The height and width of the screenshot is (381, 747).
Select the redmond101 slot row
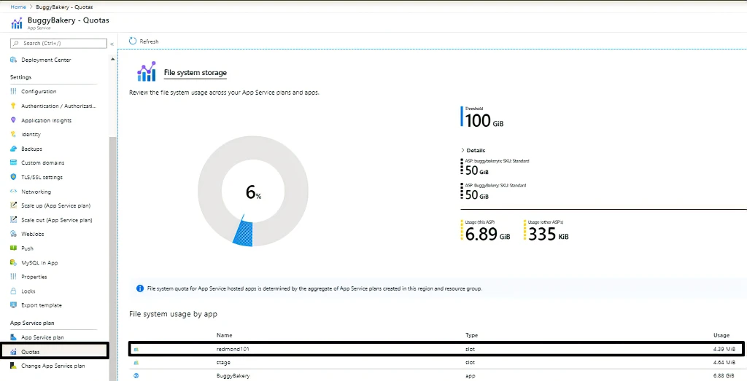click(x=436, y=349)
